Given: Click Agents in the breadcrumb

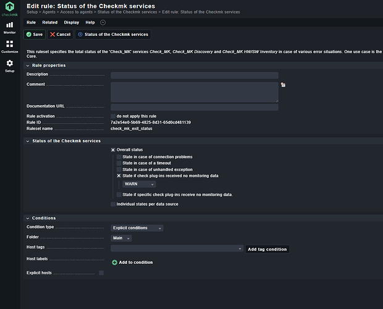Looking at the screenshot, I should 49,12.
